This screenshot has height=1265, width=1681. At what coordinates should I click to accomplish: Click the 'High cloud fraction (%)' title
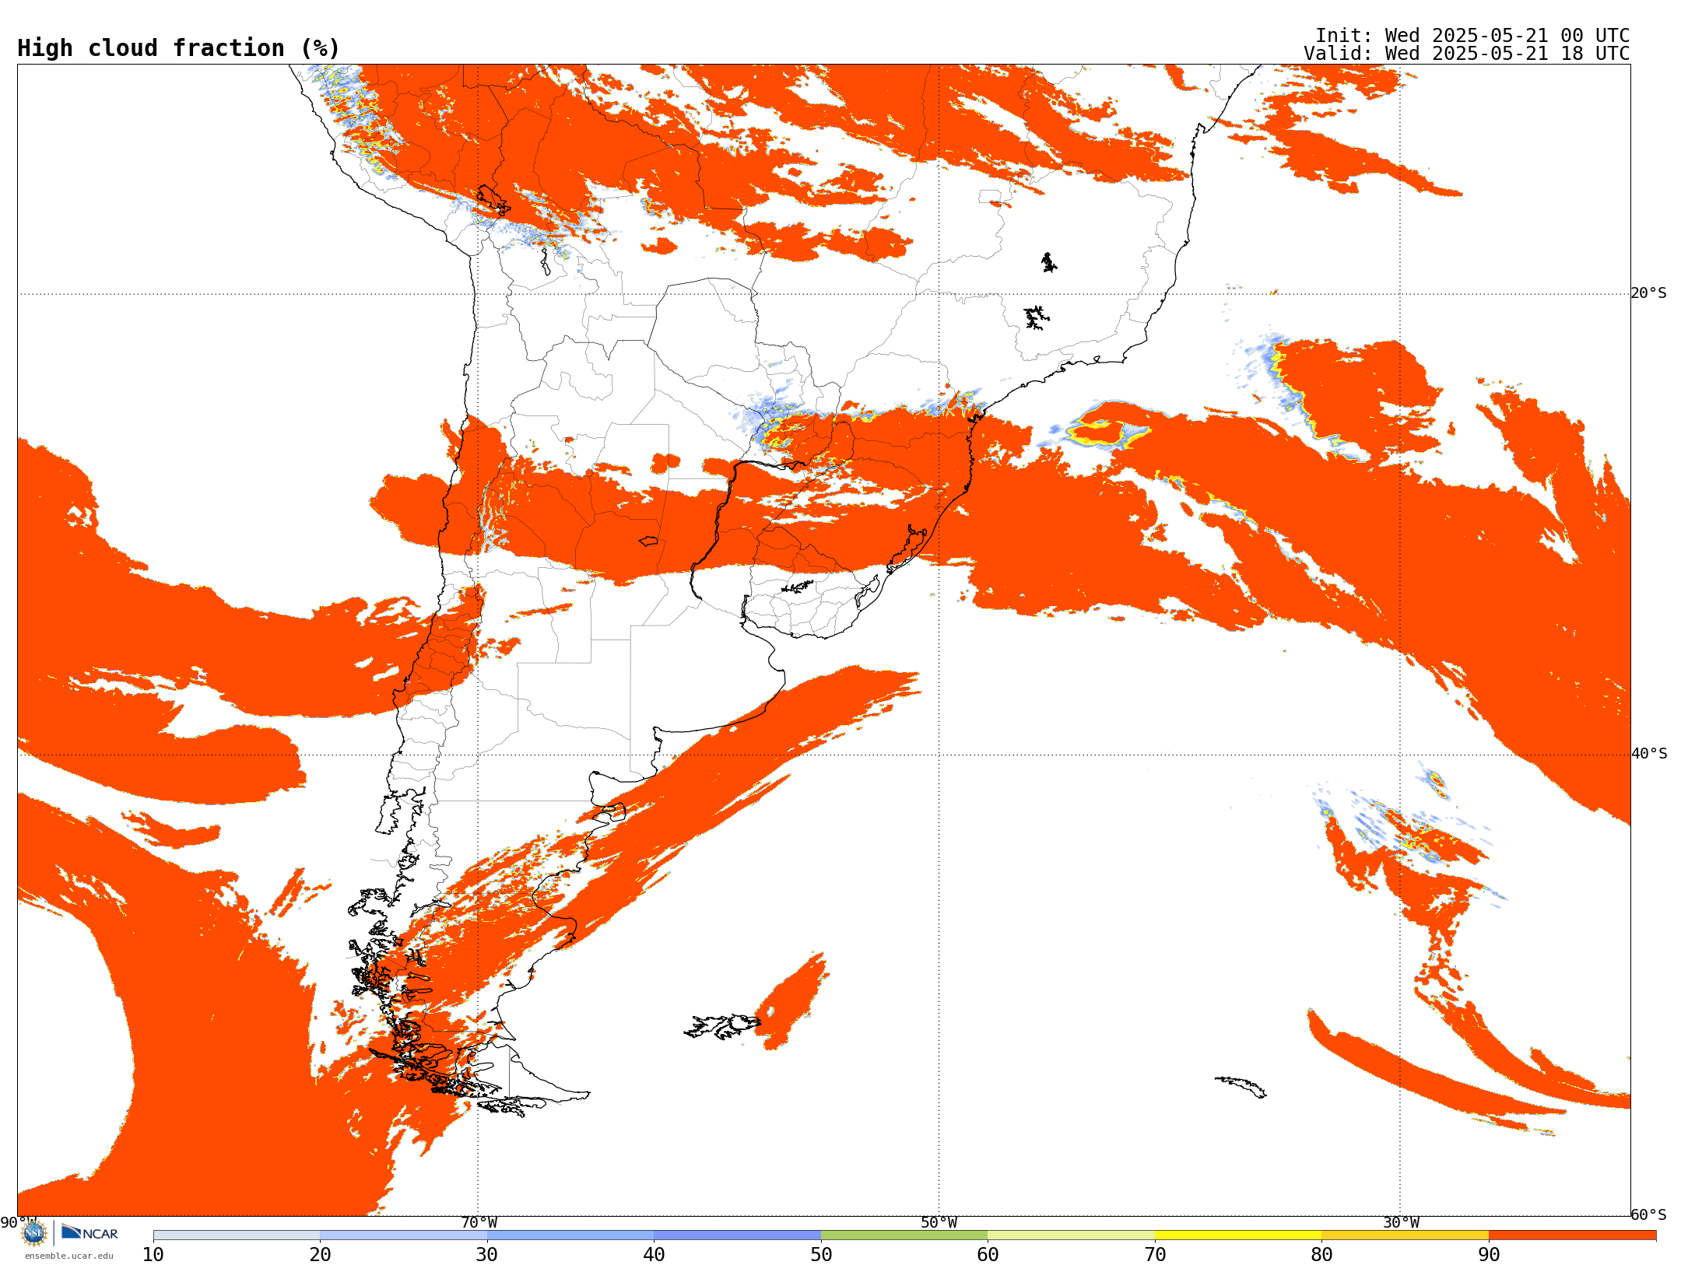click(179, 48)
